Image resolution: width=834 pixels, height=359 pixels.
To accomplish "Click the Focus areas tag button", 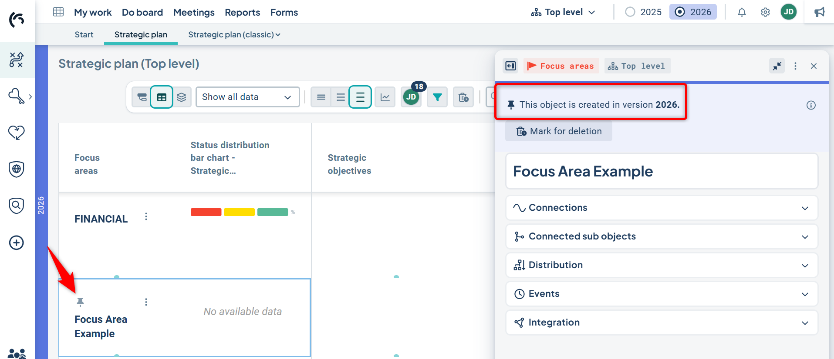I will pos(561,66).
